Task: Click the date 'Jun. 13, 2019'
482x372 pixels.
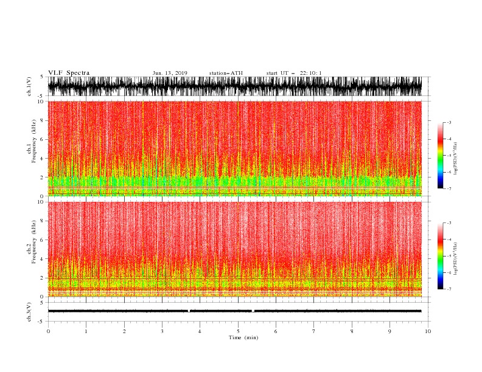Action: (170, 73)
